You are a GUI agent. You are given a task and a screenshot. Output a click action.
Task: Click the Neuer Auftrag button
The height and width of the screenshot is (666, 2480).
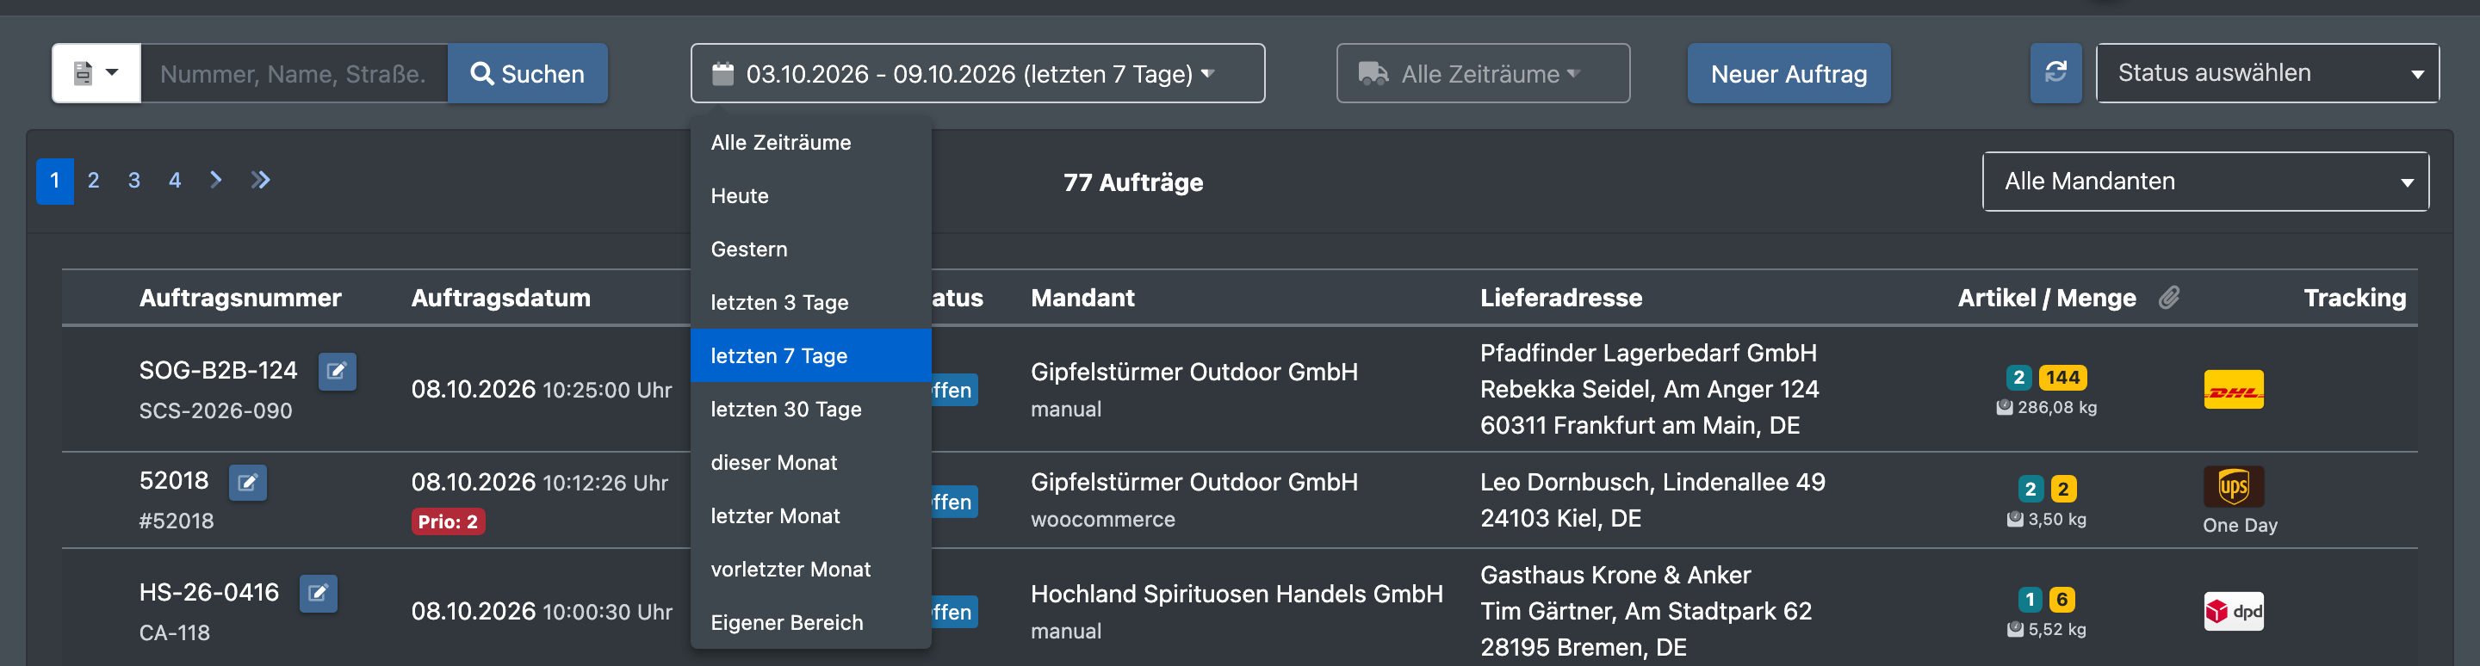[1789, 73]
